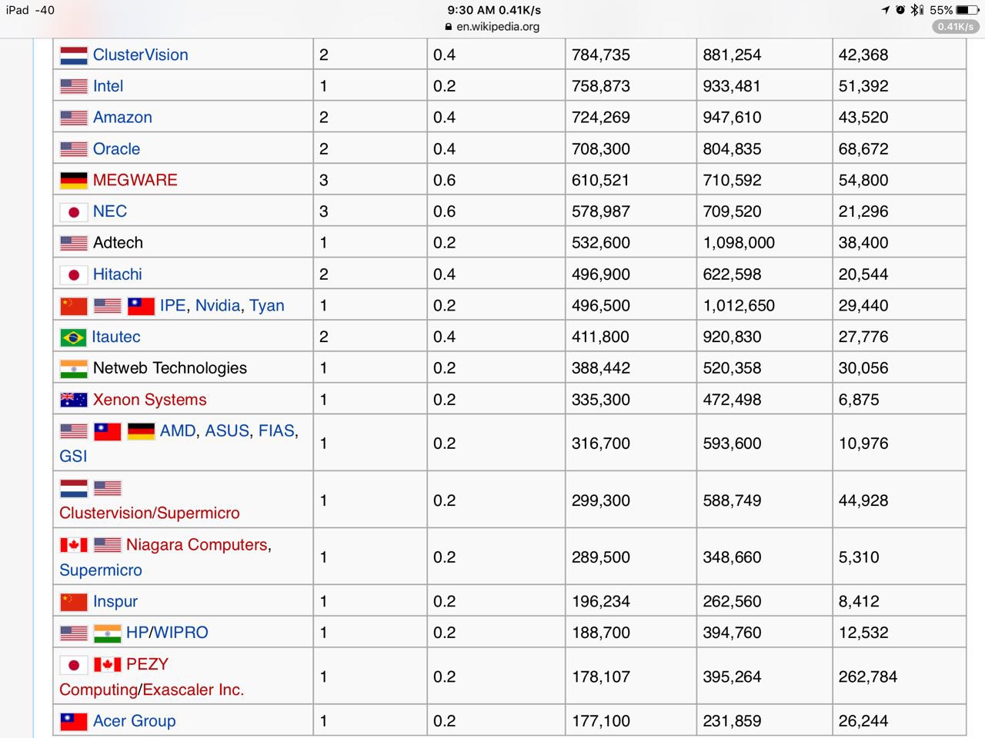The height and width of the screenshot is (738, 985).
Task: Tap the Canadian flag beside Niagara Computers
Action: 74,545
